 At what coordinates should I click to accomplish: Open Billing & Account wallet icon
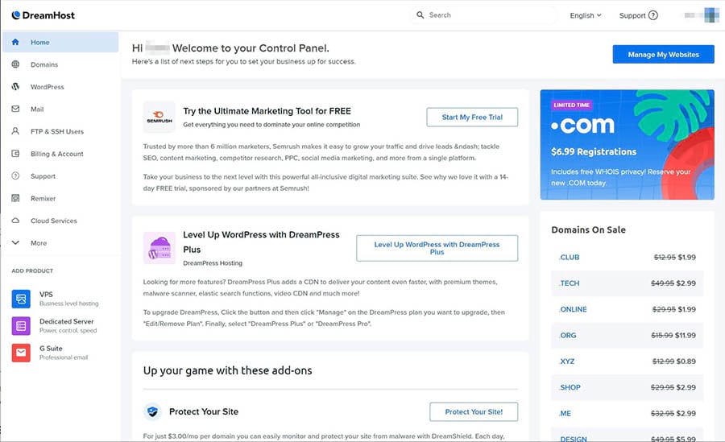tap(15, 154)
